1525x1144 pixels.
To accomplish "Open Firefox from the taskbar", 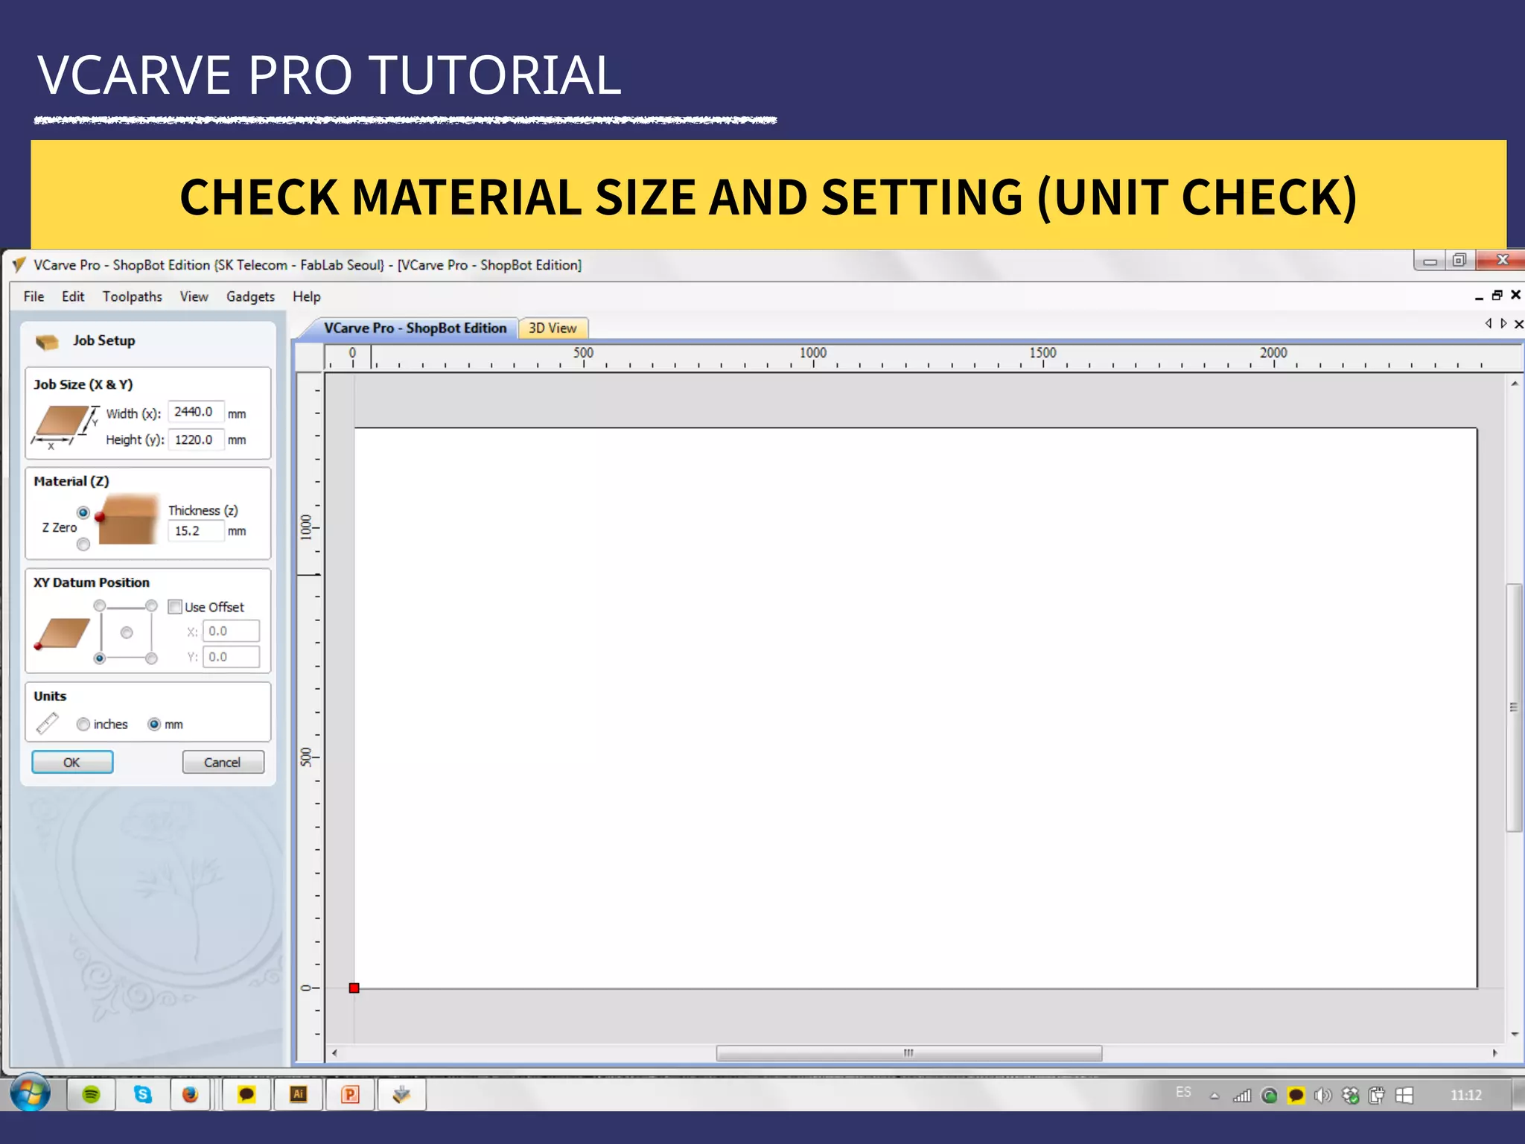I will 191,1094.
